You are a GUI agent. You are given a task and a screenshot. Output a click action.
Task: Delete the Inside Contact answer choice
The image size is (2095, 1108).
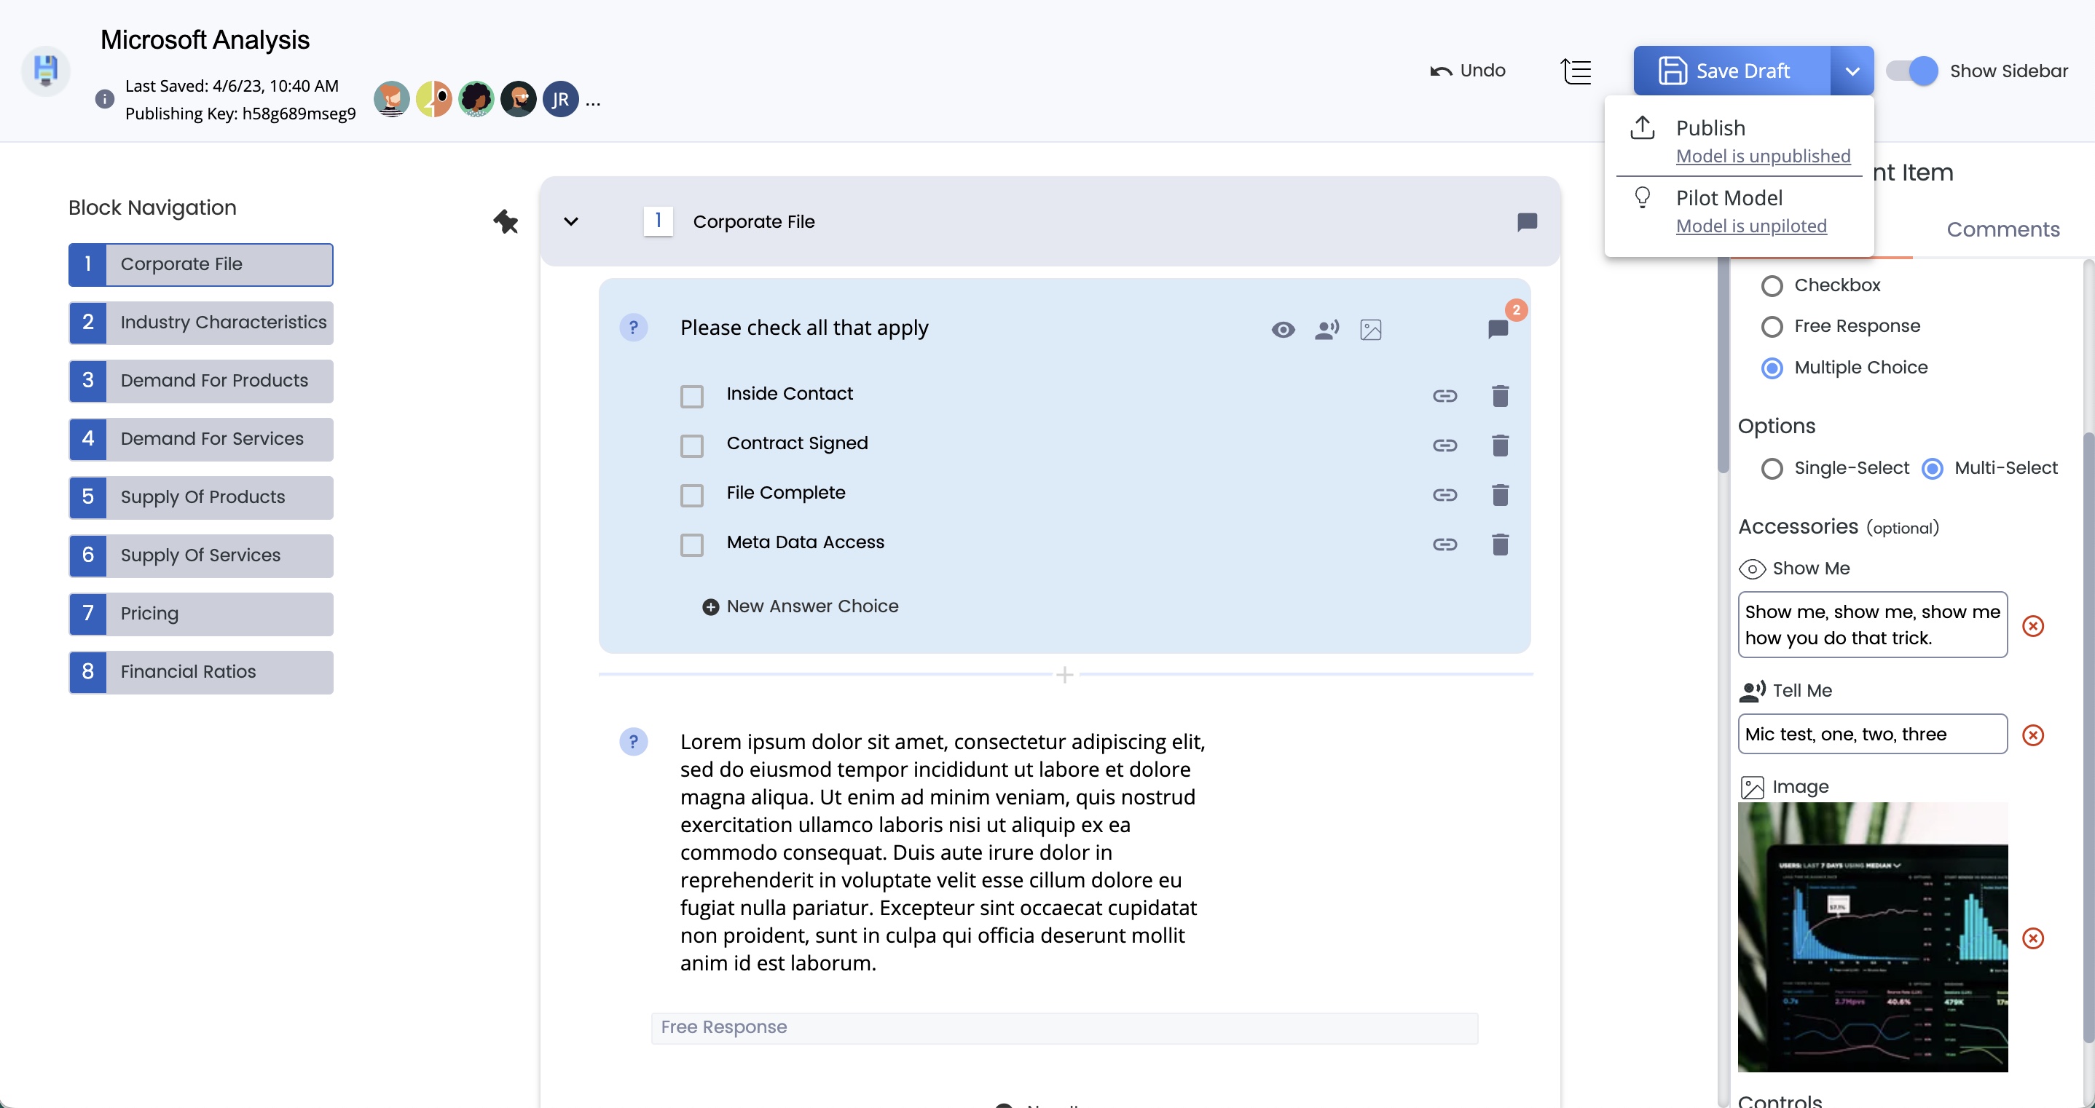click(1500, 396)
